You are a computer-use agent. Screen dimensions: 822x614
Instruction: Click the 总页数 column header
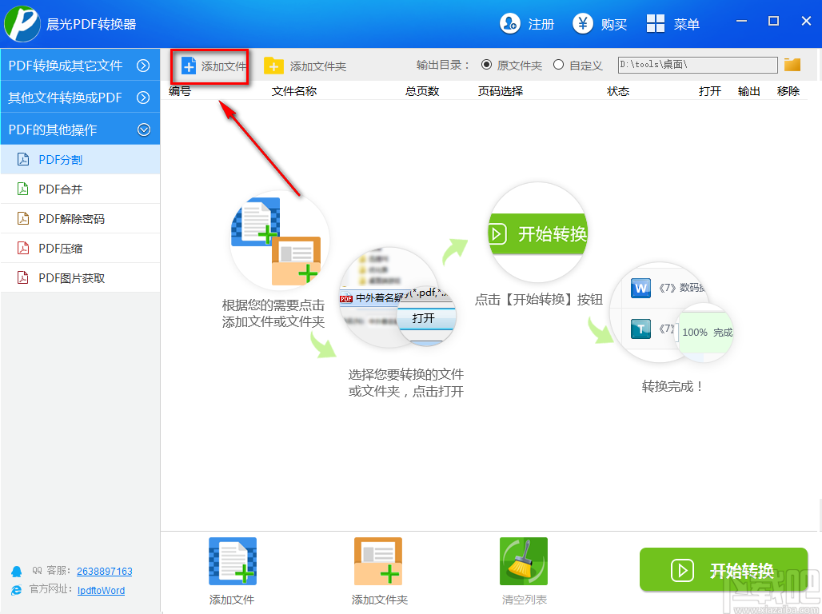click(x=422, y=90)
